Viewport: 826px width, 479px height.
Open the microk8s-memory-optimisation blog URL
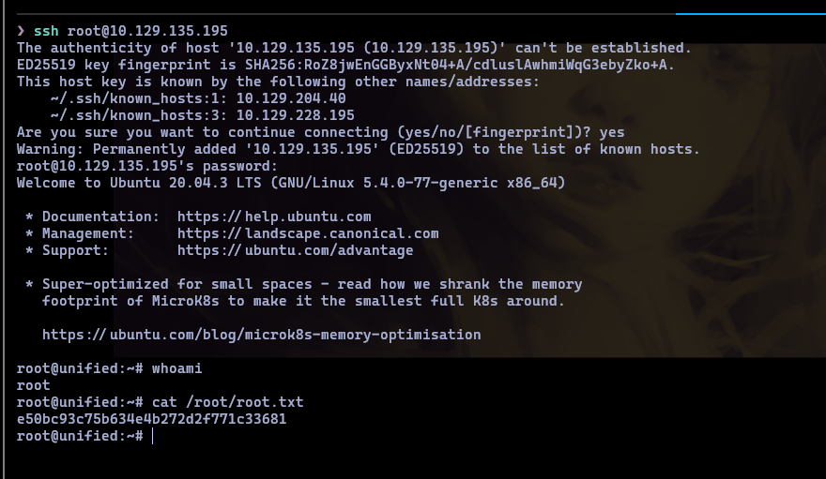[261, 335]
